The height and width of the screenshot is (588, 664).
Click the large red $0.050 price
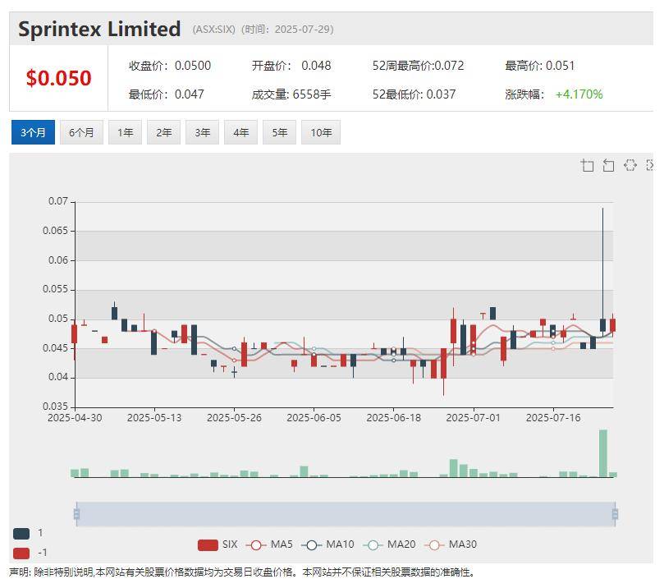[x=59, y=78]
